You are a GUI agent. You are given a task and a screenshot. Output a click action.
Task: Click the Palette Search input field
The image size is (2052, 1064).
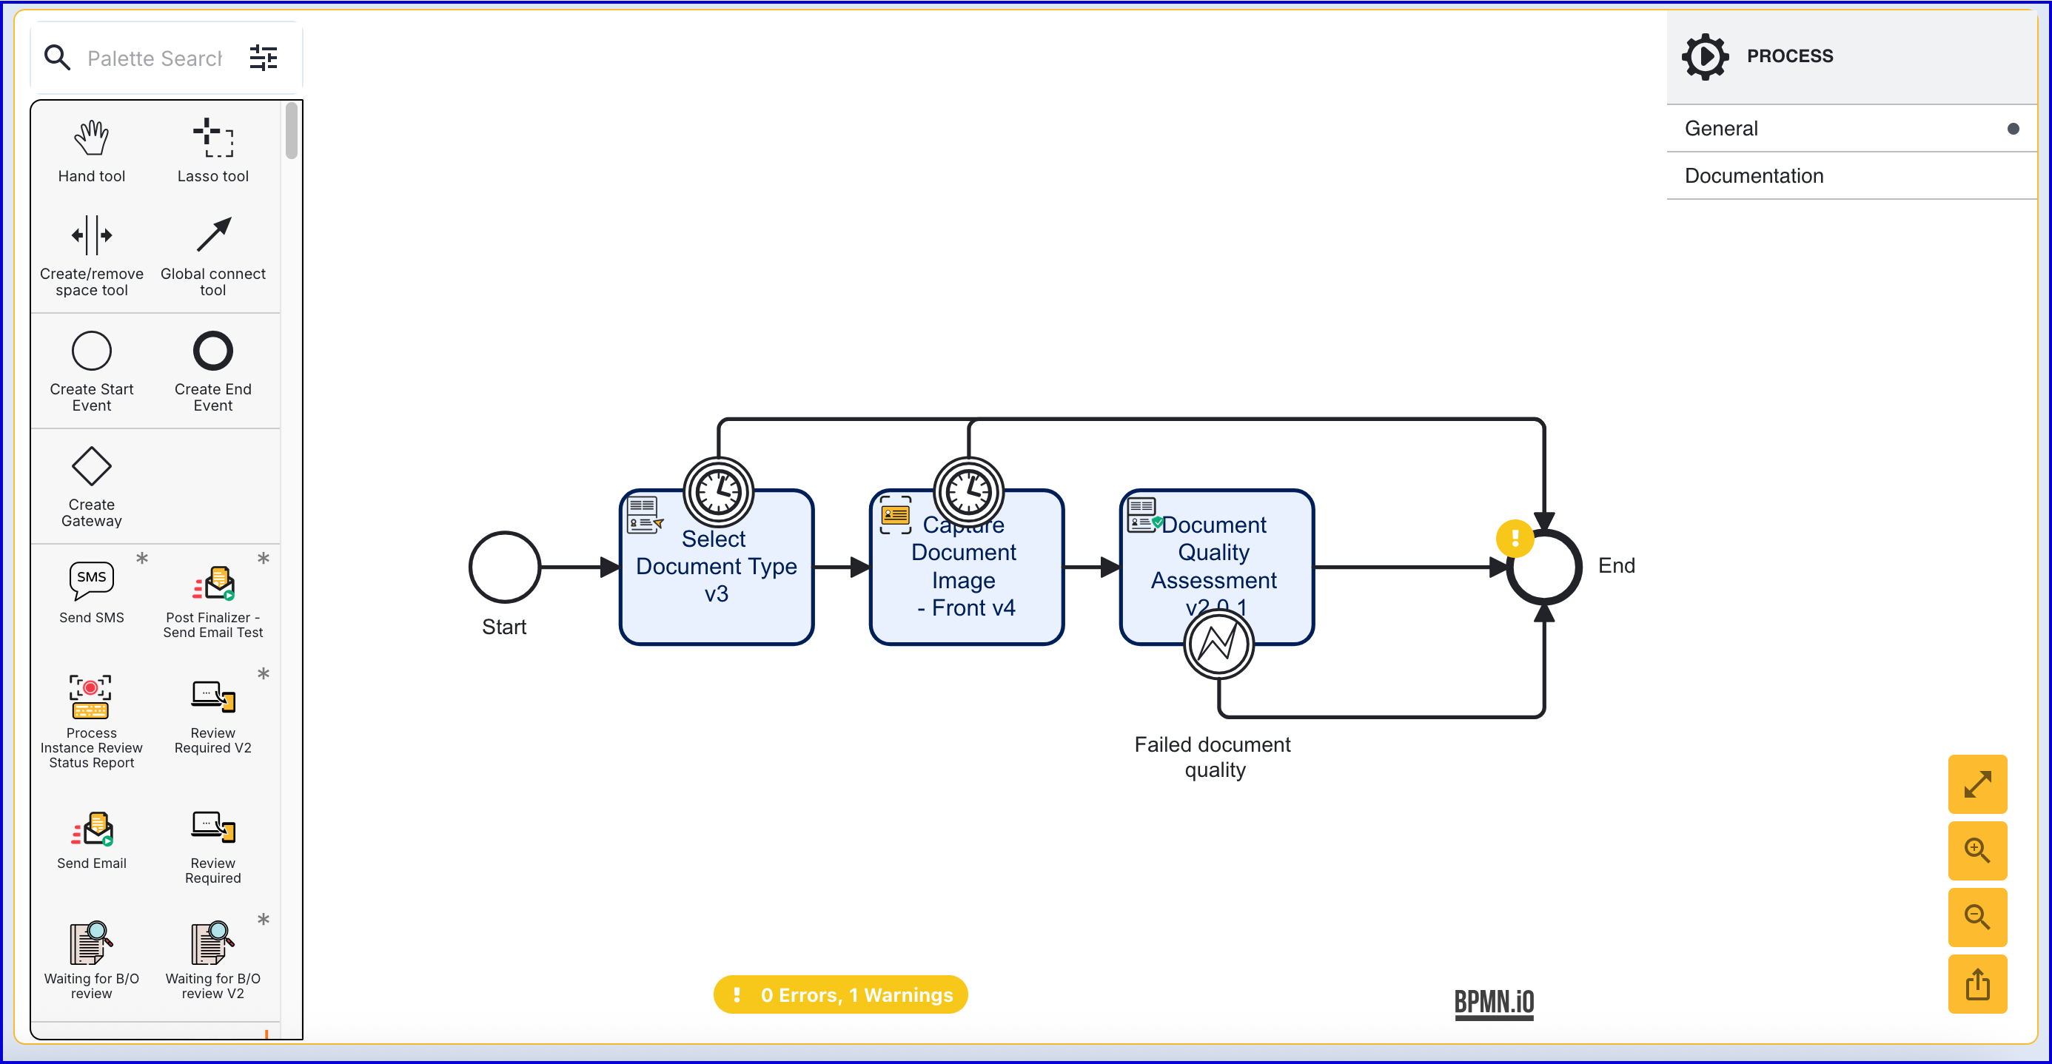pyautogui.click(x=155, y=58)
